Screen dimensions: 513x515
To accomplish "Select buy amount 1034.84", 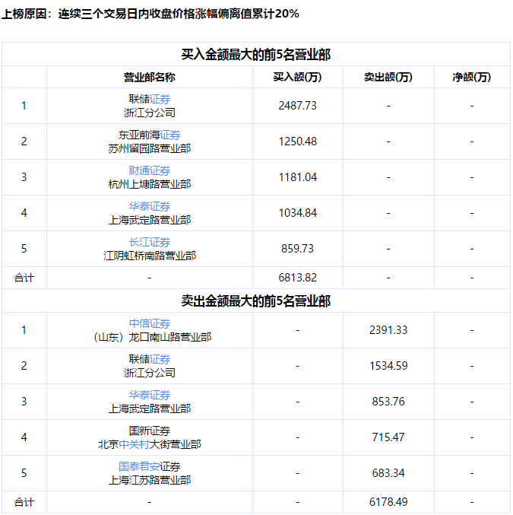I will pos(297,213).
